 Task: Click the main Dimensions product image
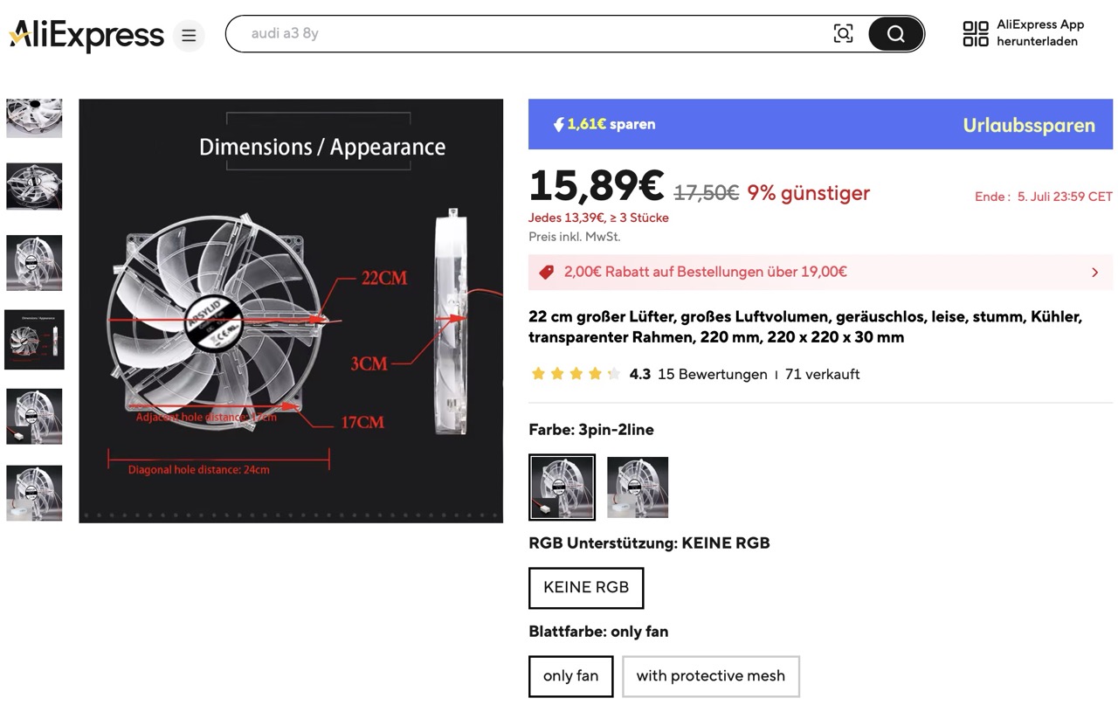[291, 311]
